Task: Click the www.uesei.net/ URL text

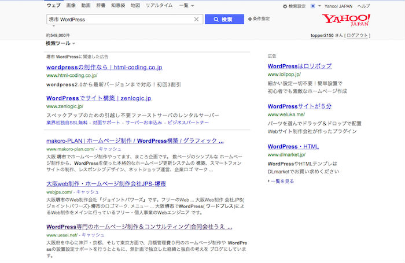Action: point(62,235)
